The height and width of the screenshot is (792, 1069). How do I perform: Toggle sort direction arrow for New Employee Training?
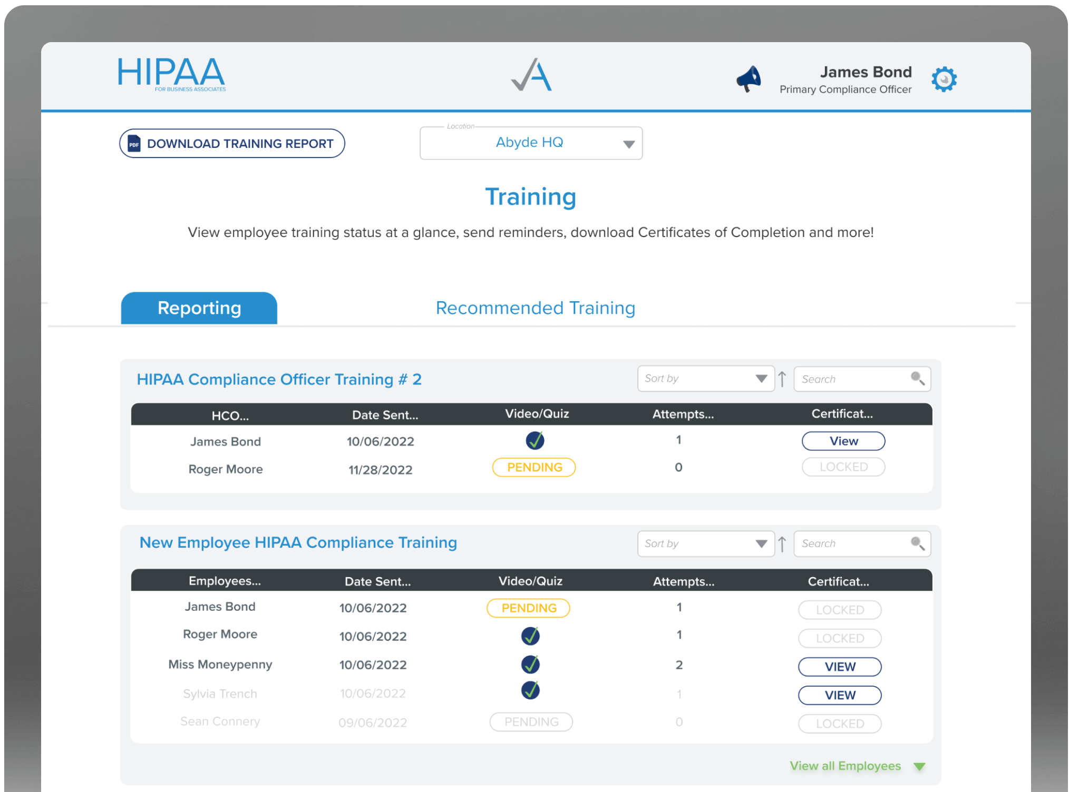coord(782,543)
